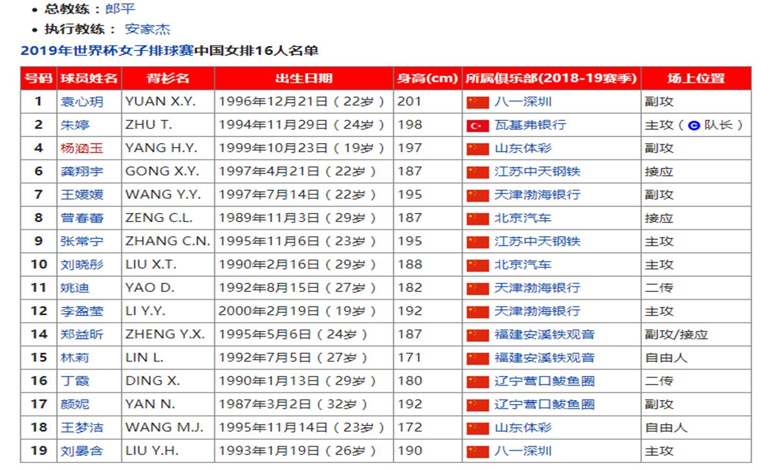Screen dimensions: 770x470
Task: Click the captain badge icon next to 队长
Action: (694, 126)
